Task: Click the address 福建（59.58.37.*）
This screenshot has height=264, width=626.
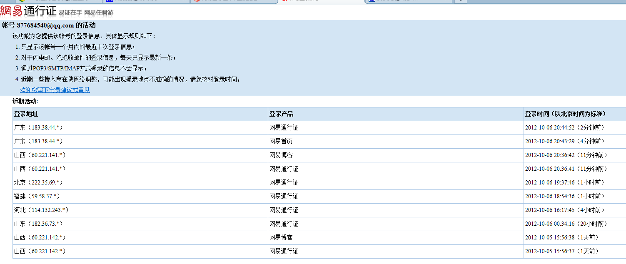Action: coord(37,197)
